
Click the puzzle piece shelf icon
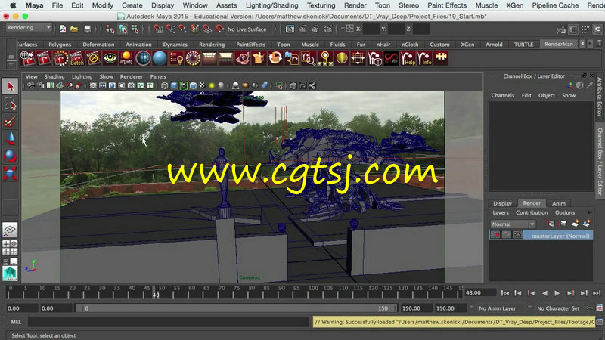pyautogui.click(x=441, y=58)
